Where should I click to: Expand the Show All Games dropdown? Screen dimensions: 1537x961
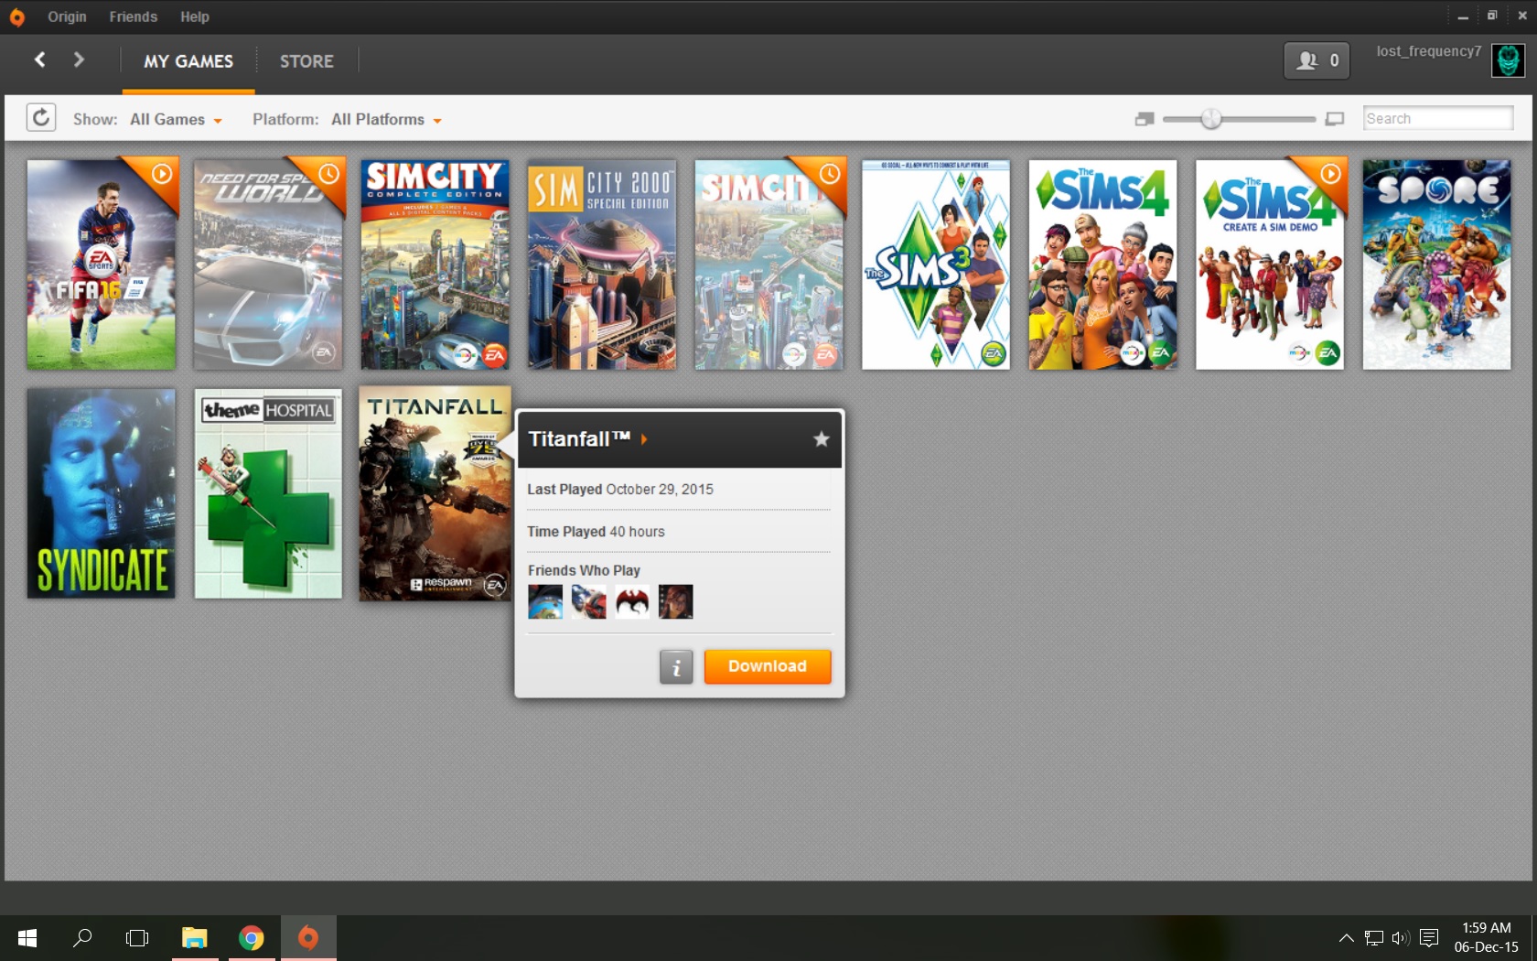click(x=176, y=120)
